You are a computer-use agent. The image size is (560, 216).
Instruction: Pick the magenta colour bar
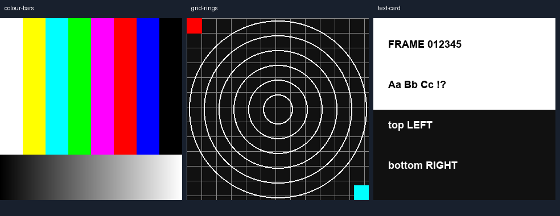click(x=102, y=86)
